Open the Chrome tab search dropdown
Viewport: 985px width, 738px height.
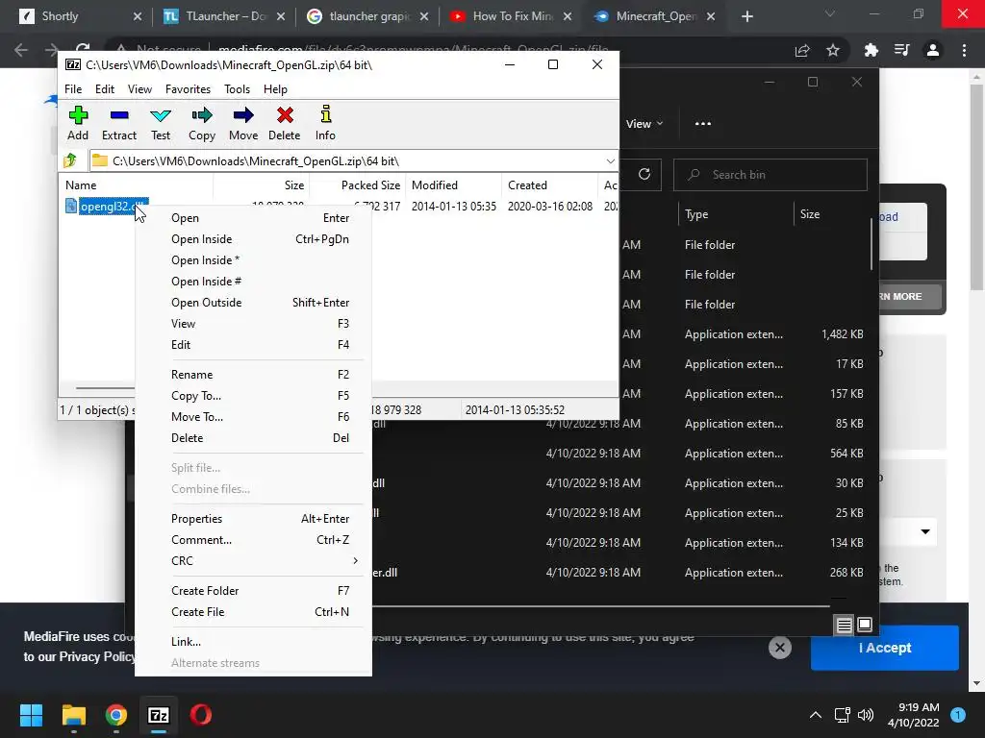click(830, 13)
